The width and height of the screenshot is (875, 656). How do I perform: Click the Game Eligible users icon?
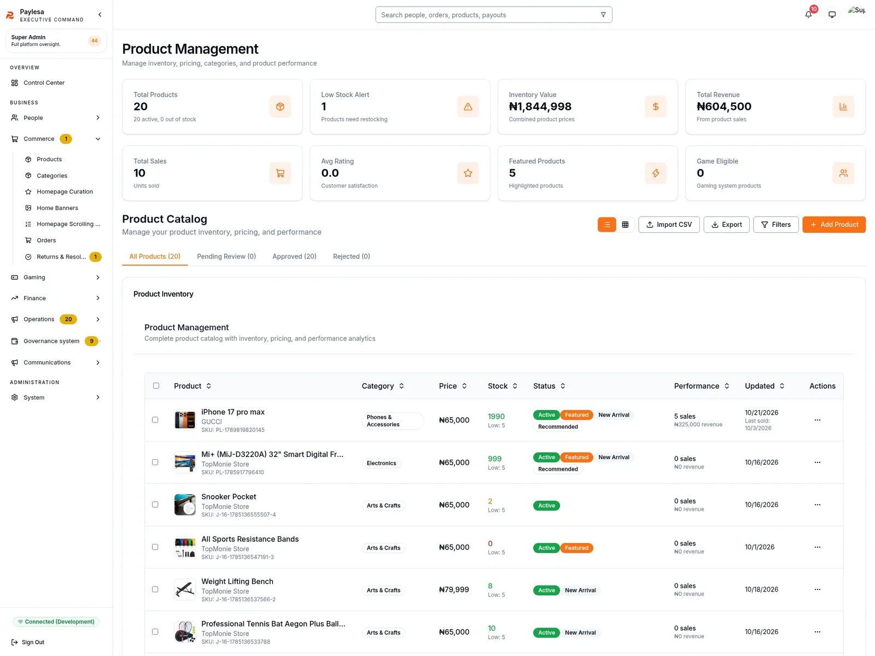click(x=843, y=173)
